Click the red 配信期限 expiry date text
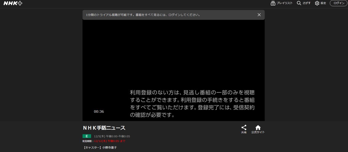Screen dimensions: 348x152 110,141
